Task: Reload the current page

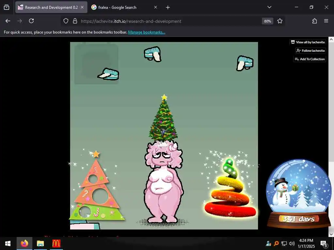Action: click(31, 21)
